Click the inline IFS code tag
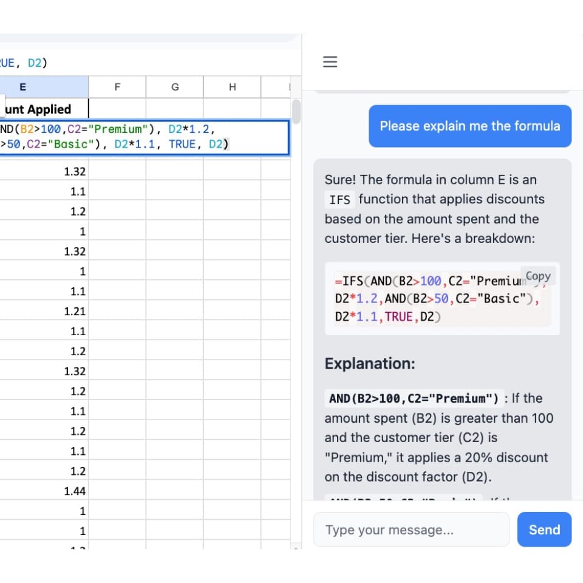Image resolution: width=583 pixels, height=583 pixels. tap(339, 200)
